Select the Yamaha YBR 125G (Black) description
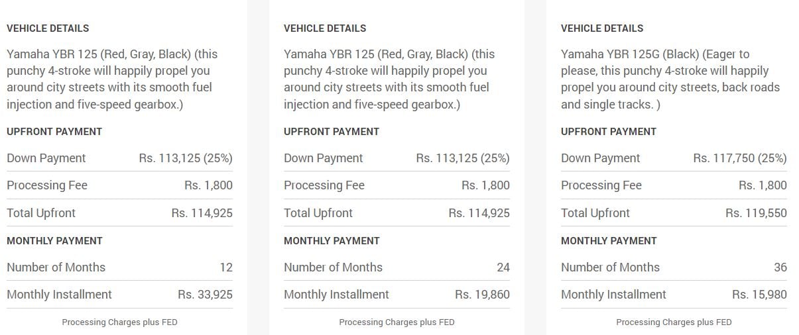This screenshot has height=335, width=799. click(x=670, y=79)
